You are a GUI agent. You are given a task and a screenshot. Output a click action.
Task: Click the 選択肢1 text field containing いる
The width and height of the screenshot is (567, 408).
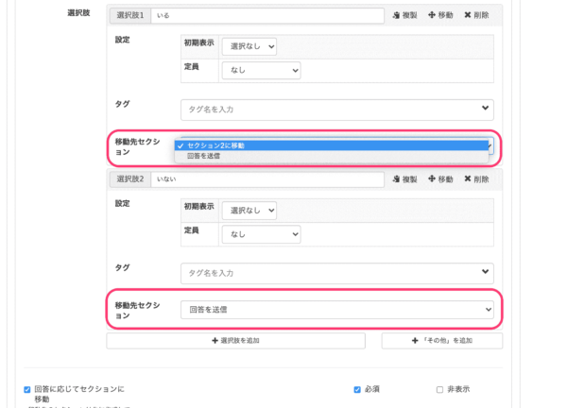[x=266, y=16]
